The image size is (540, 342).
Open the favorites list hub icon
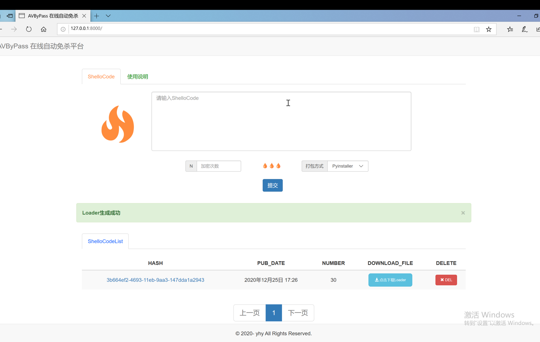pos(510,29)
